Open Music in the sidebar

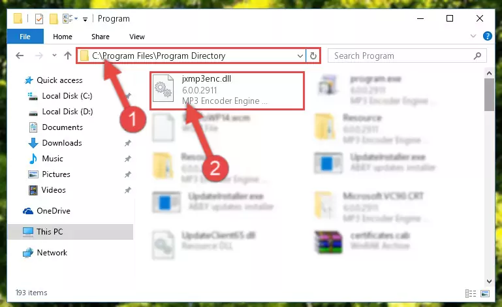click(52, 159)
